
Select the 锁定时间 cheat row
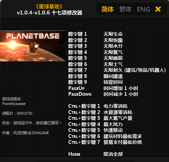(x=113, y=82)
